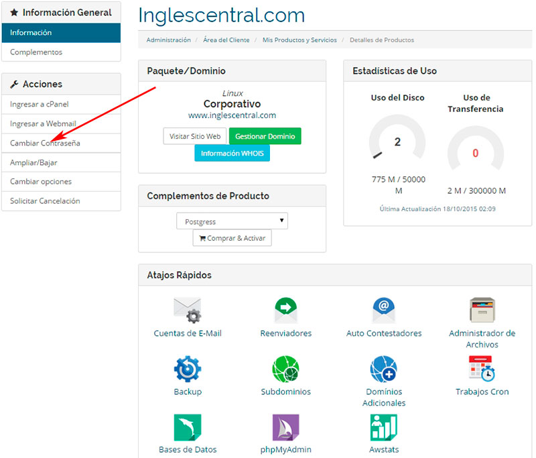Open the Administrador de Archivos cabinet icon
536x458 pixels.
[x=482, y=310]
